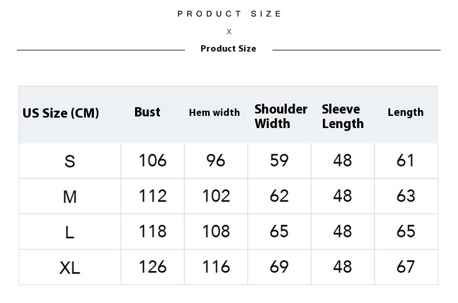Click the Sleeve Length column header
Screen dimensions: 458x303
pos(343,116)
